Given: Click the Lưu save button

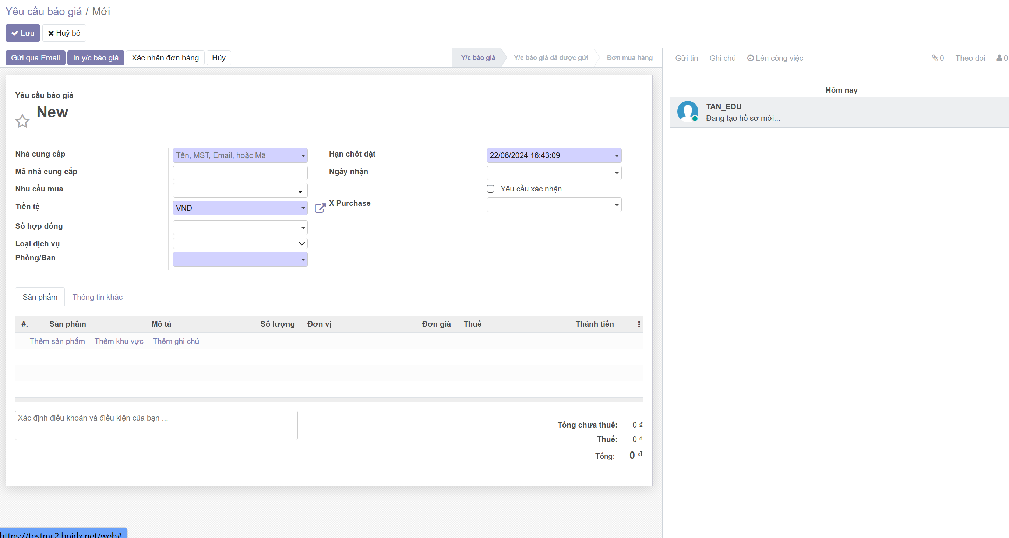Looking at the screenshot, I should point(23,33).
